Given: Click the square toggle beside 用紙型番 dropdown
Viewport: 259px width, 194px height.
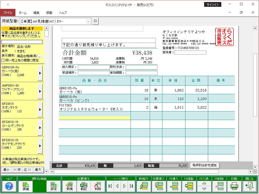Looking at the screenshot, I should (95, 21).
